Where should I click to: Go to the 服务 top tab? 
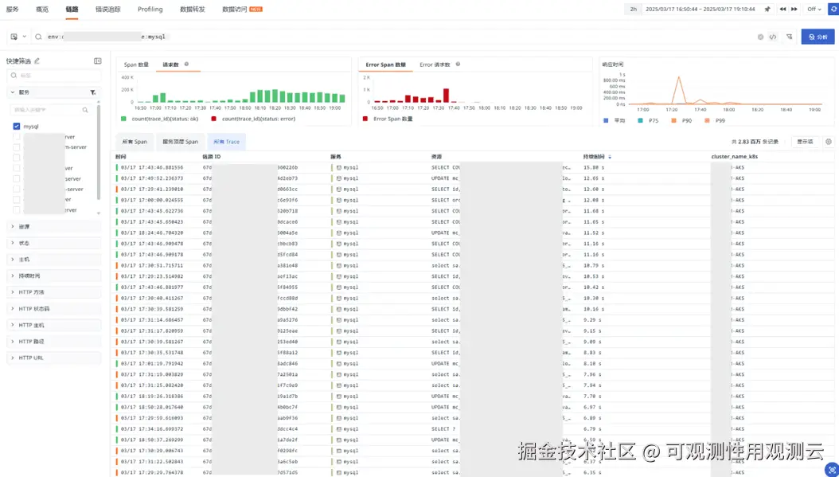pos(12,9)
